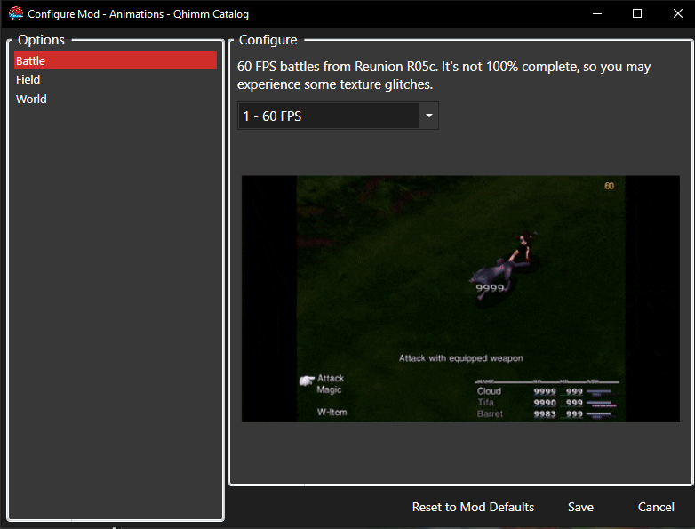Click the app icon in title bar
695x529 pixels.
[15, 13]
